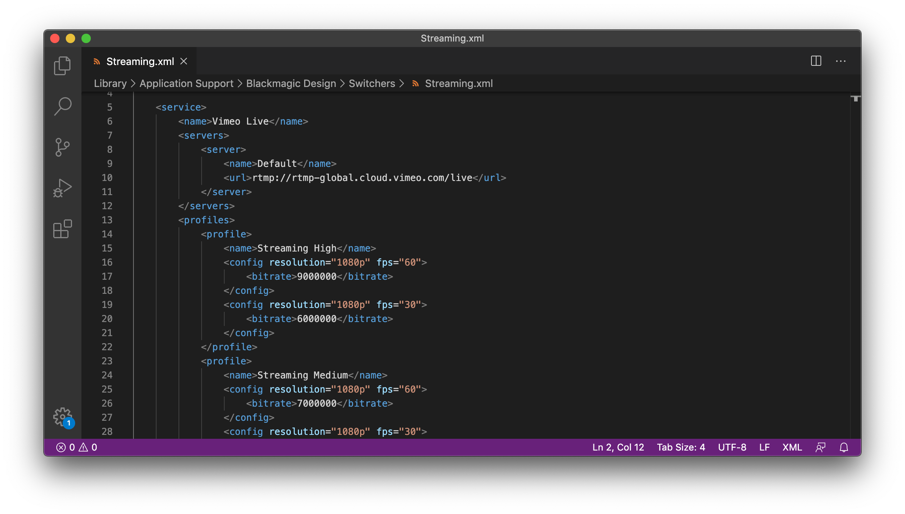
Task: Click the UTF-8 encoding selector
Action: (732, 447)
